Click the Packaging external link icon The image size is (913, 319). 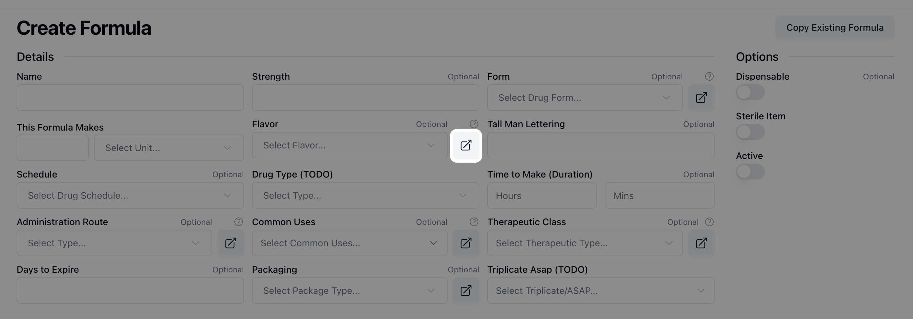466,291
